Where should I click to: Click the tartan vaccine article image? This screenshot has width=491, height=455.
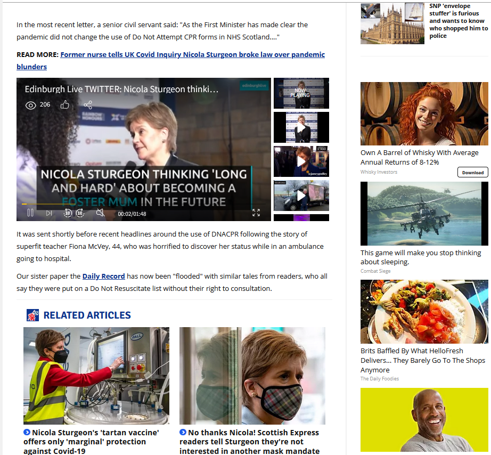click(x=96, y=376)
